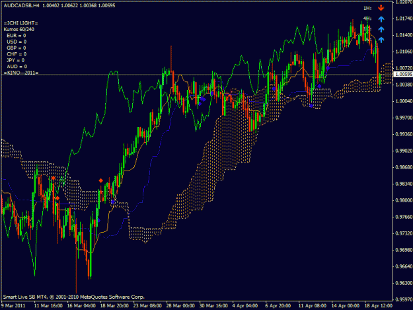Click the "=ICHI LIGHT=" indicator label
The width and height of the screenshot is (413, 310).
click(x=20, y=23)
